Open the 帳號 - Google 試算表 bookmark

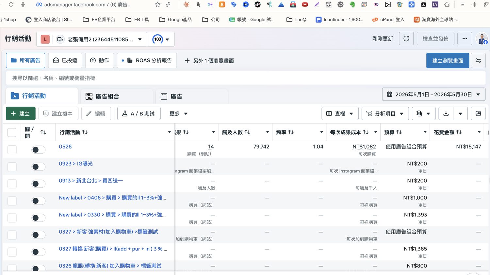(251, 20)
